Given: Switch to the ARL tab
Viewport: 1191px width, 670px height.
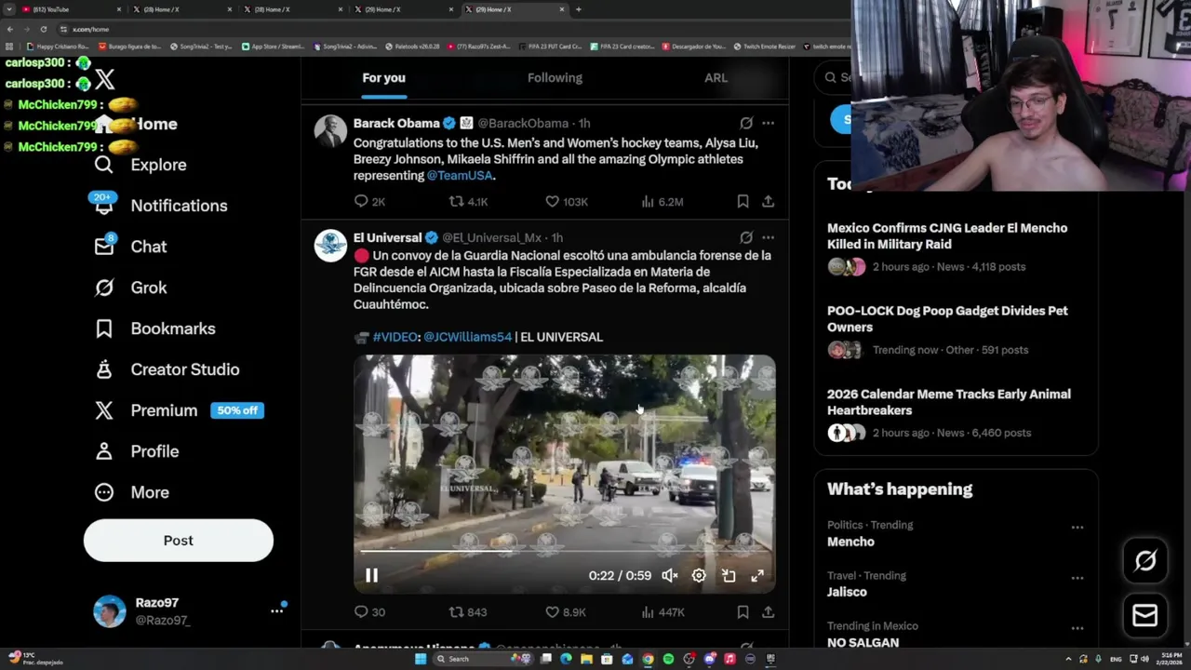Looking at the screenshot, I should click(716, 78).
